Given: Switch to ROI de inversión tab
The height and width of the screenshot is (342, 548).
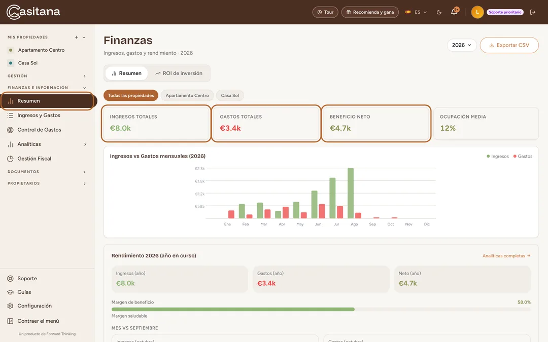Looking at the screenshot, I should [x=179, y=73].
